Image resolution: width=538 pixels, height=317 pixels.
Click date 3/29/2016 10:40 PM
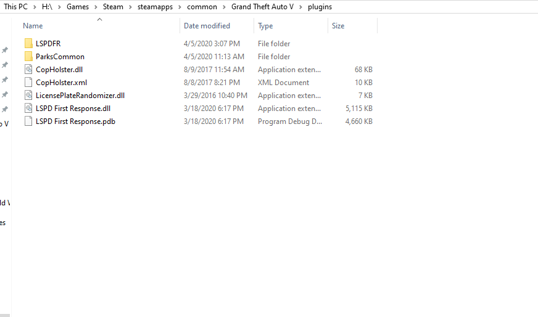click(215, 96)
